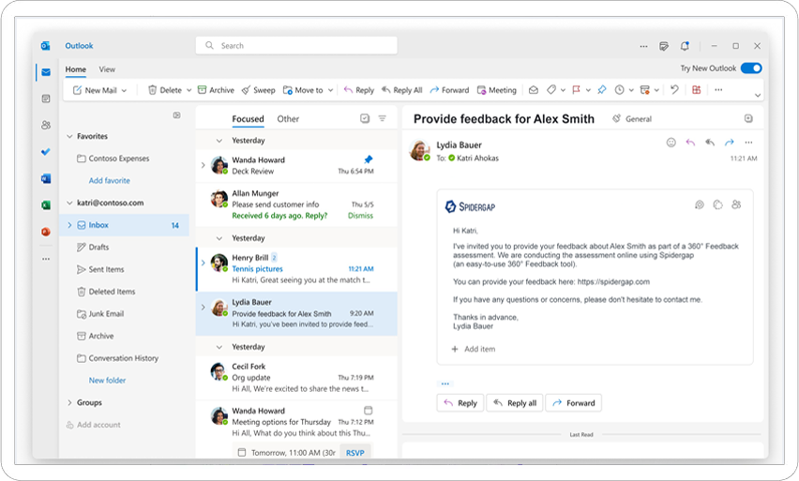Open the People module in sidebar
The height and width of the screenshot is (481, 799).
(x=46, y=125)
